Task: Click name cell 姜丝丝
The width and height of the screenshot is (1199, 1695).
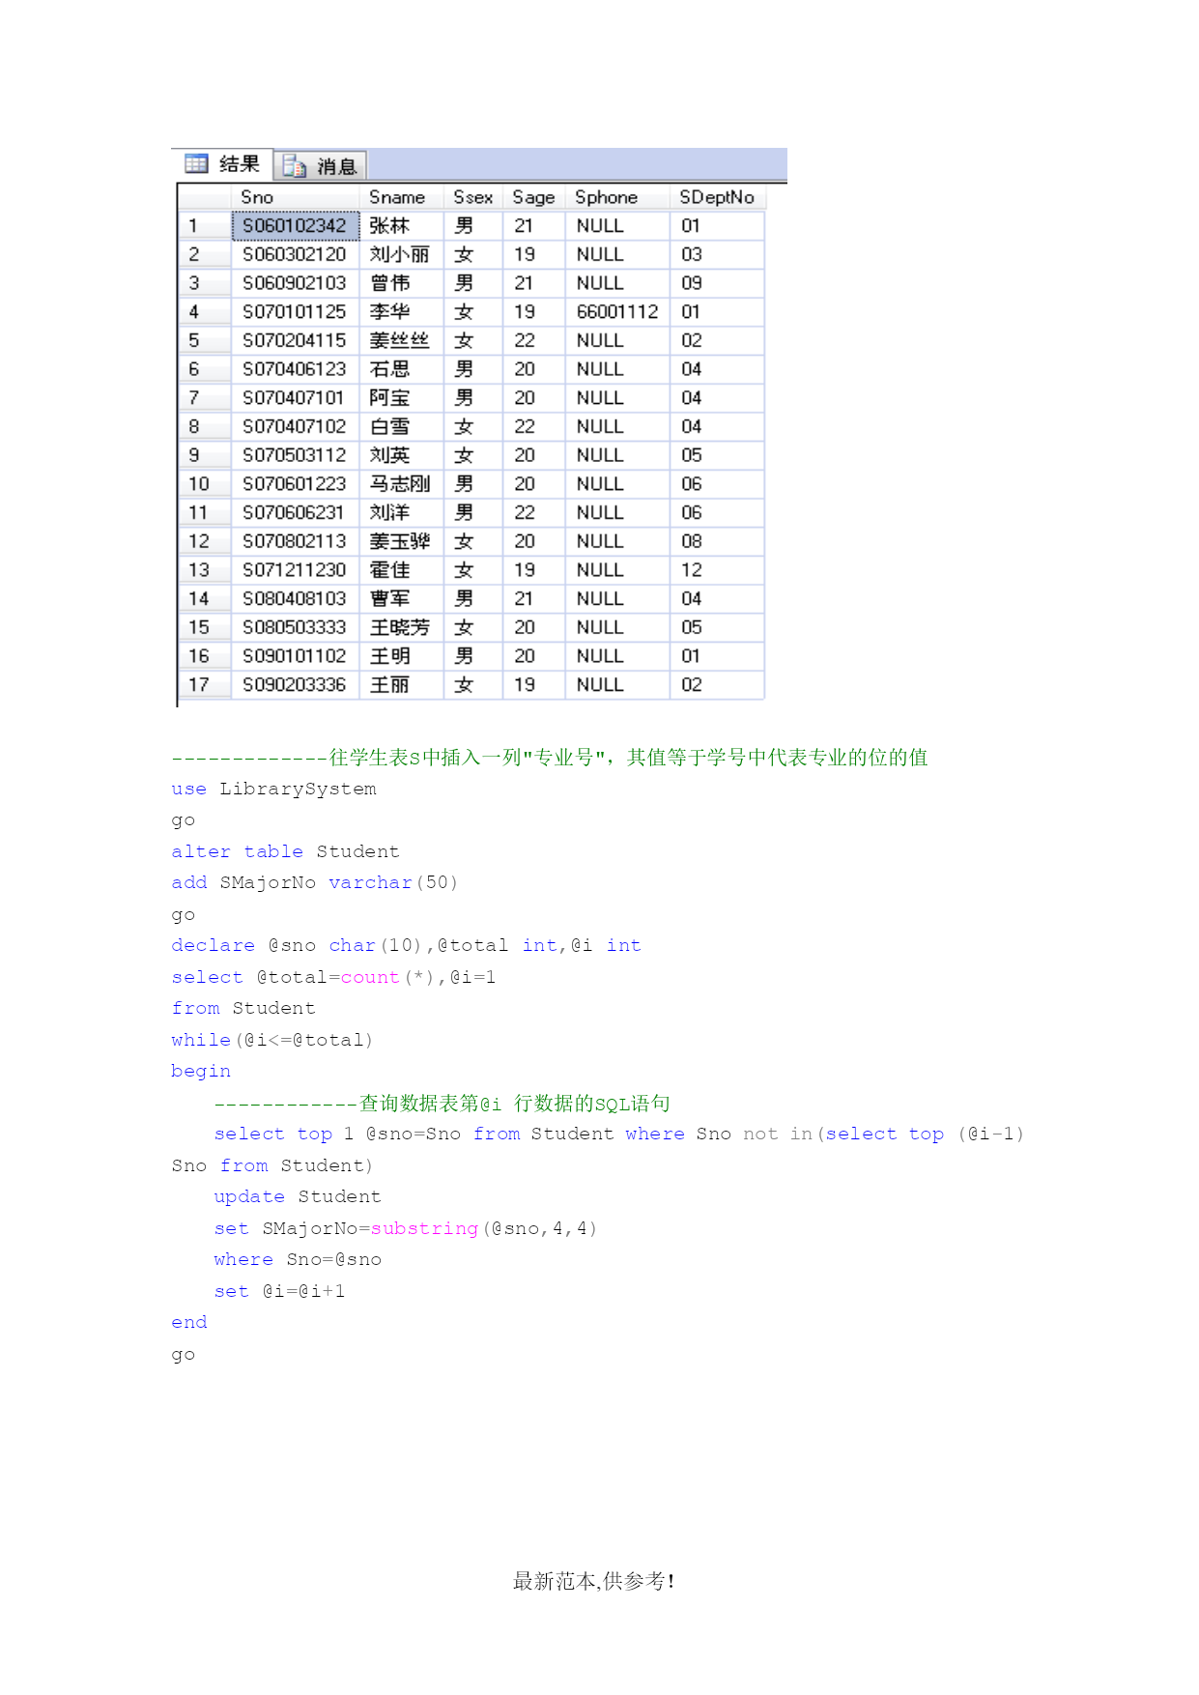Action: pyautogui.click(x=402, y=340)
